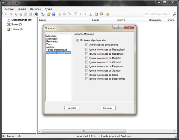Image resolution: width=179 pixels, height=140 pixels.
Task: Click the X delete icon in toolbar
Action: (x=70, y=14)
